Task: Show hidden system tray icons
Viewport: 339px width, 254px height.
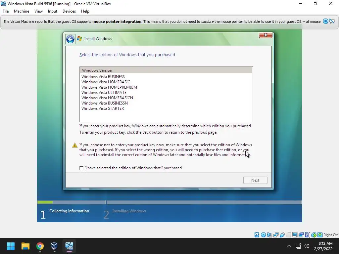Action: pos(289,246)
